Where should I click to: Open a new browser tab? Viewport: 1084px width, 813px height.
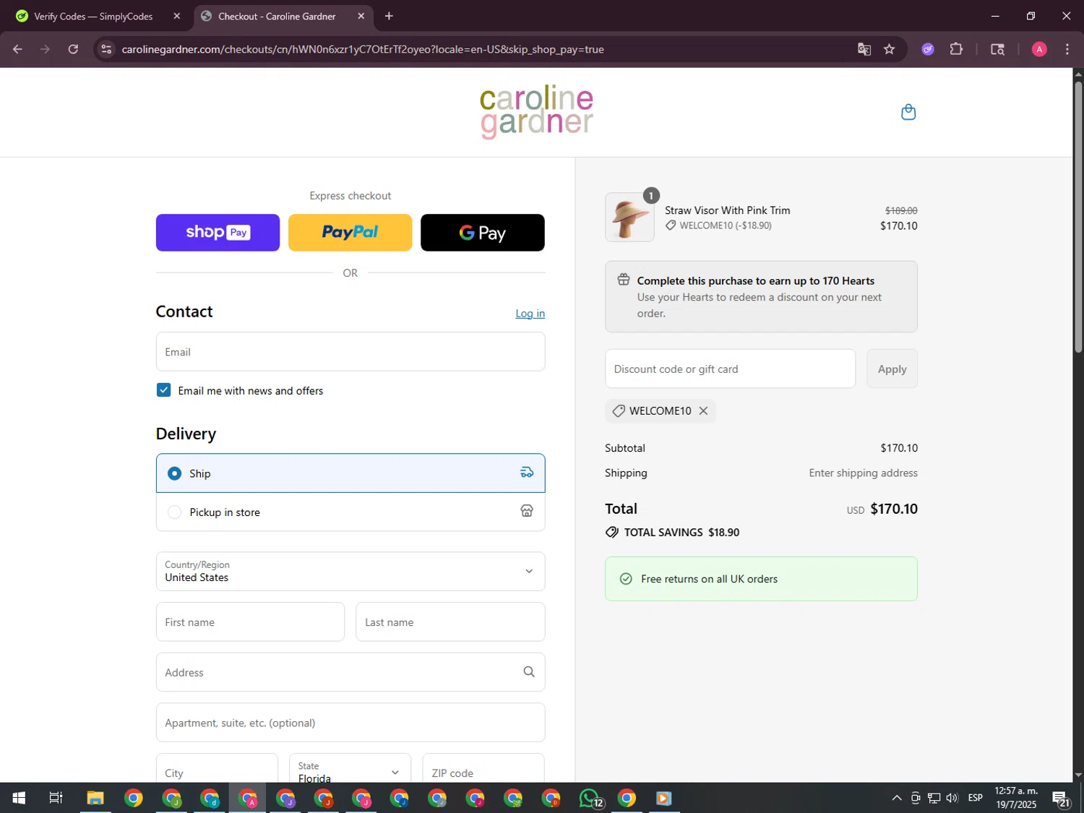point(389,16)
